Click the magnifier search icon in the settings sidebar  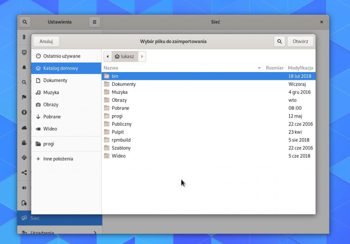(24, 82)
